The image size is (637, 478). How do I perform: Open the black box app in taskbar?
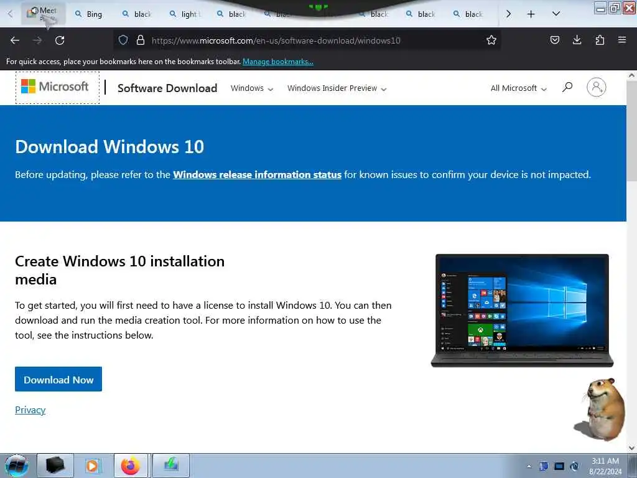pos(55,466)
